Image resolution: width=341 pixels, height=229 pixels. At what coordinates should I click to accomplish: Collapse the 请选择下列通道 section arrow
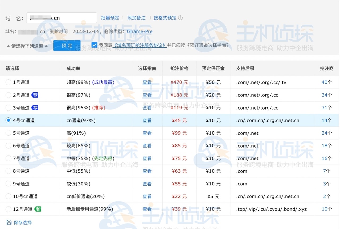click(x=46, y=46)
